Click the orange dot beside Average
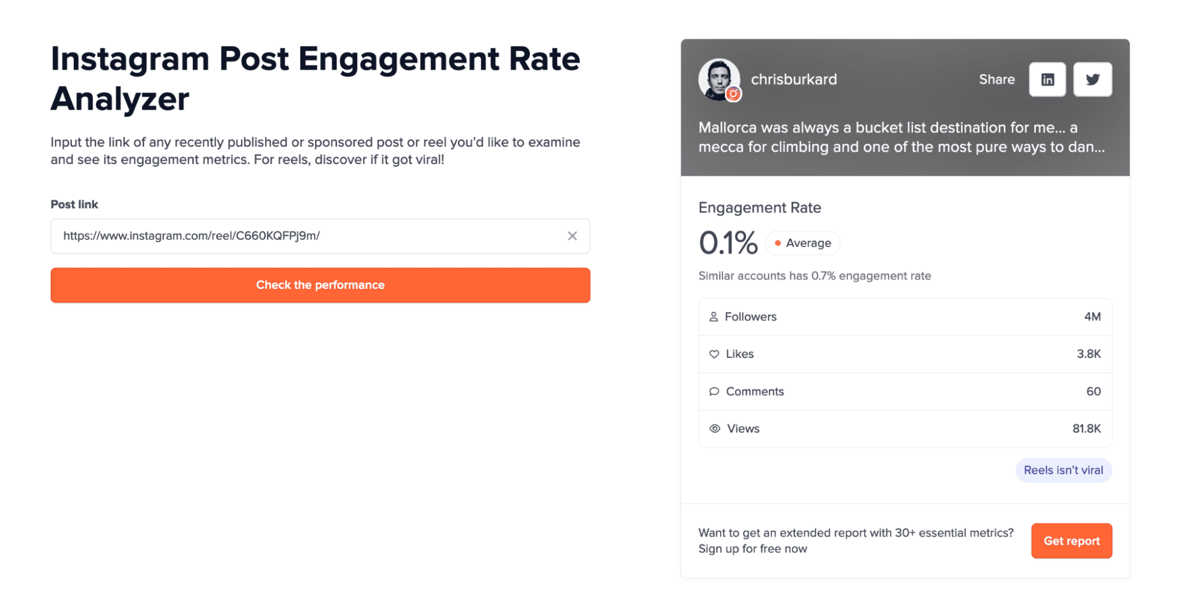 click(x=777, y=243)
